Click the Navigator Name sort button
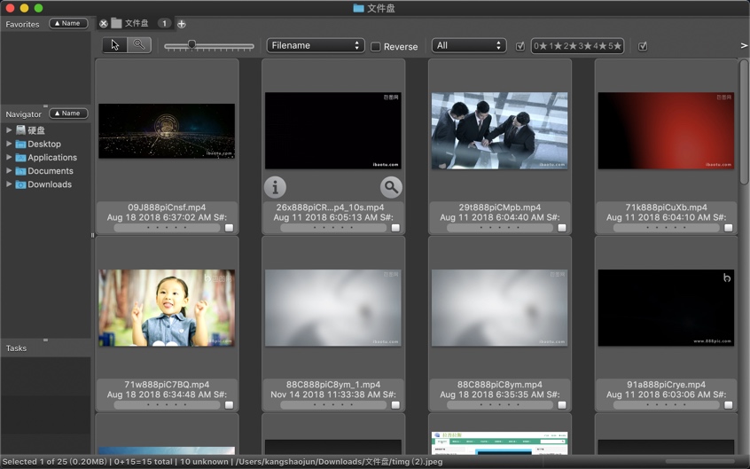 click(x=68, y=113)
